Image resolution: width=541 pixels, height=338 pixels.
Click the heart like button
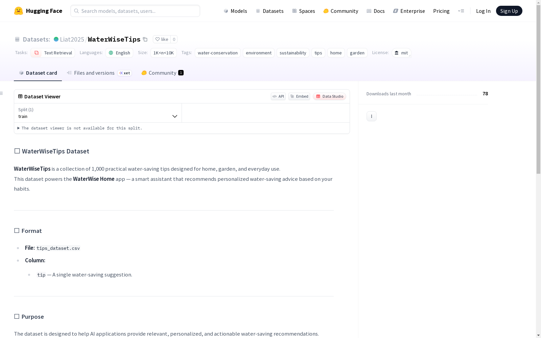[162, 39]
